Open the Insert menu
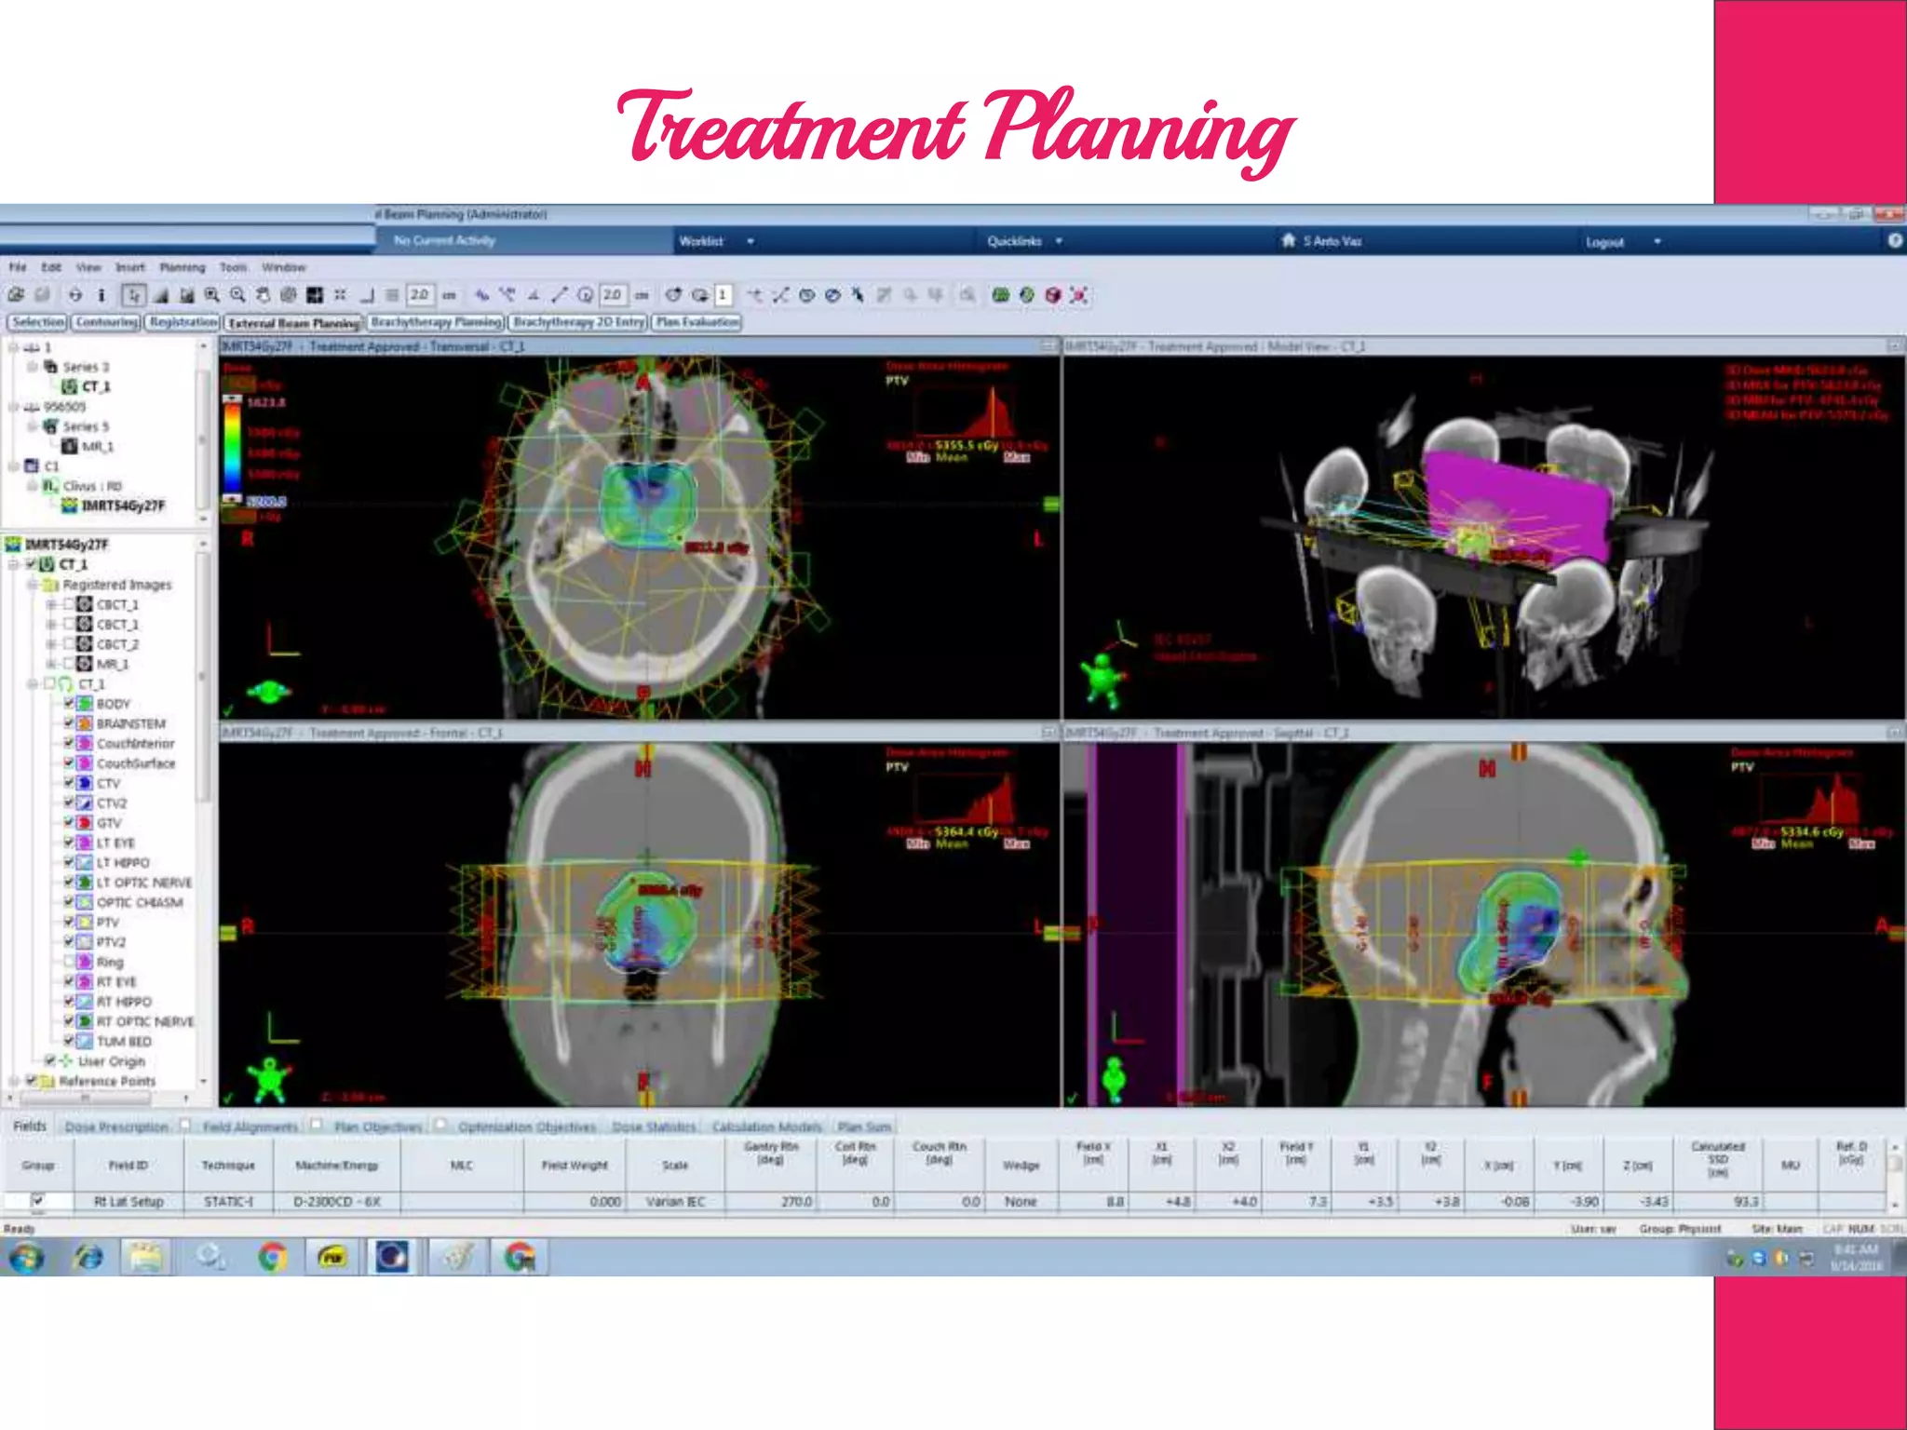The image size is (1907, 1430). [x=130, y=267]
